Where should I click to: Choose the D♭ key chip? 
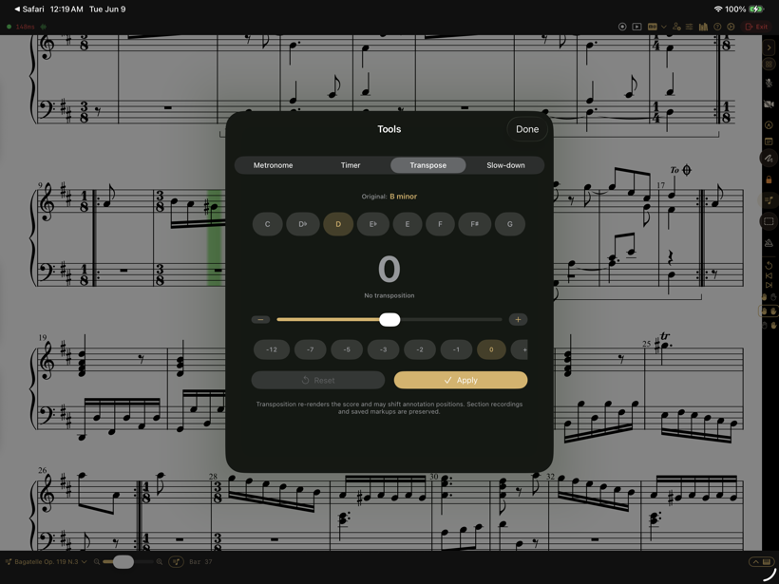[302, 224]
